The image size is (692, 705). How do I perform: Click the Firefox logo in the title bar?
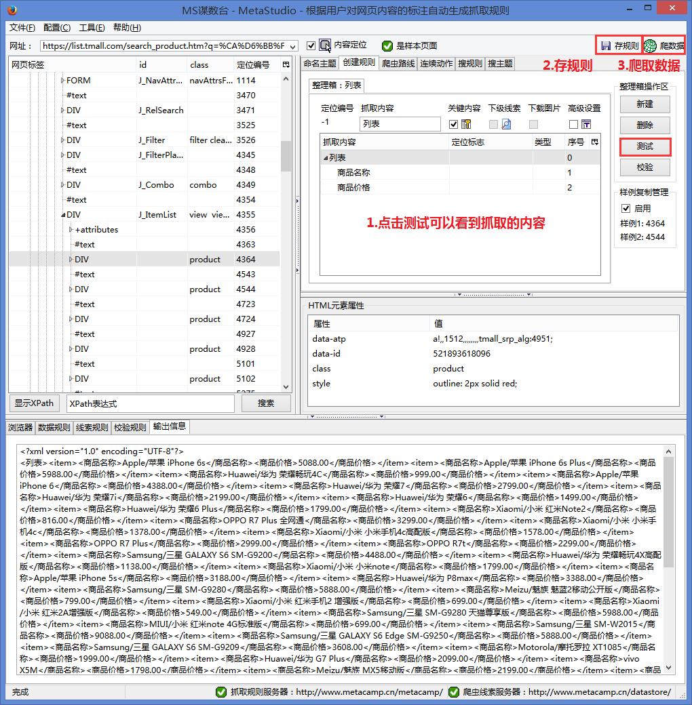[12, 10]
